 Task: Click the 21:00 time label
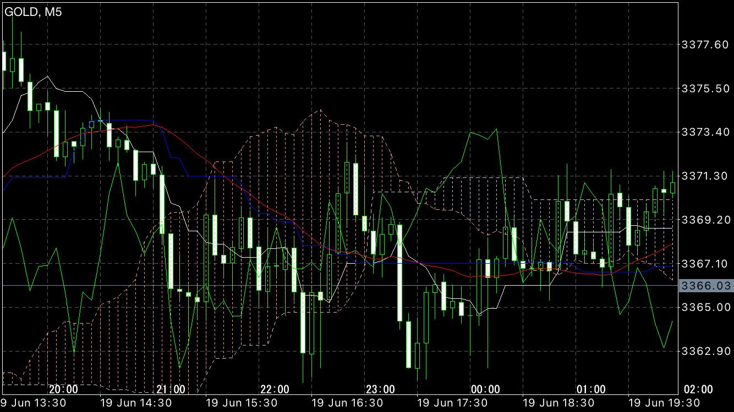click(x=170, y=389)
